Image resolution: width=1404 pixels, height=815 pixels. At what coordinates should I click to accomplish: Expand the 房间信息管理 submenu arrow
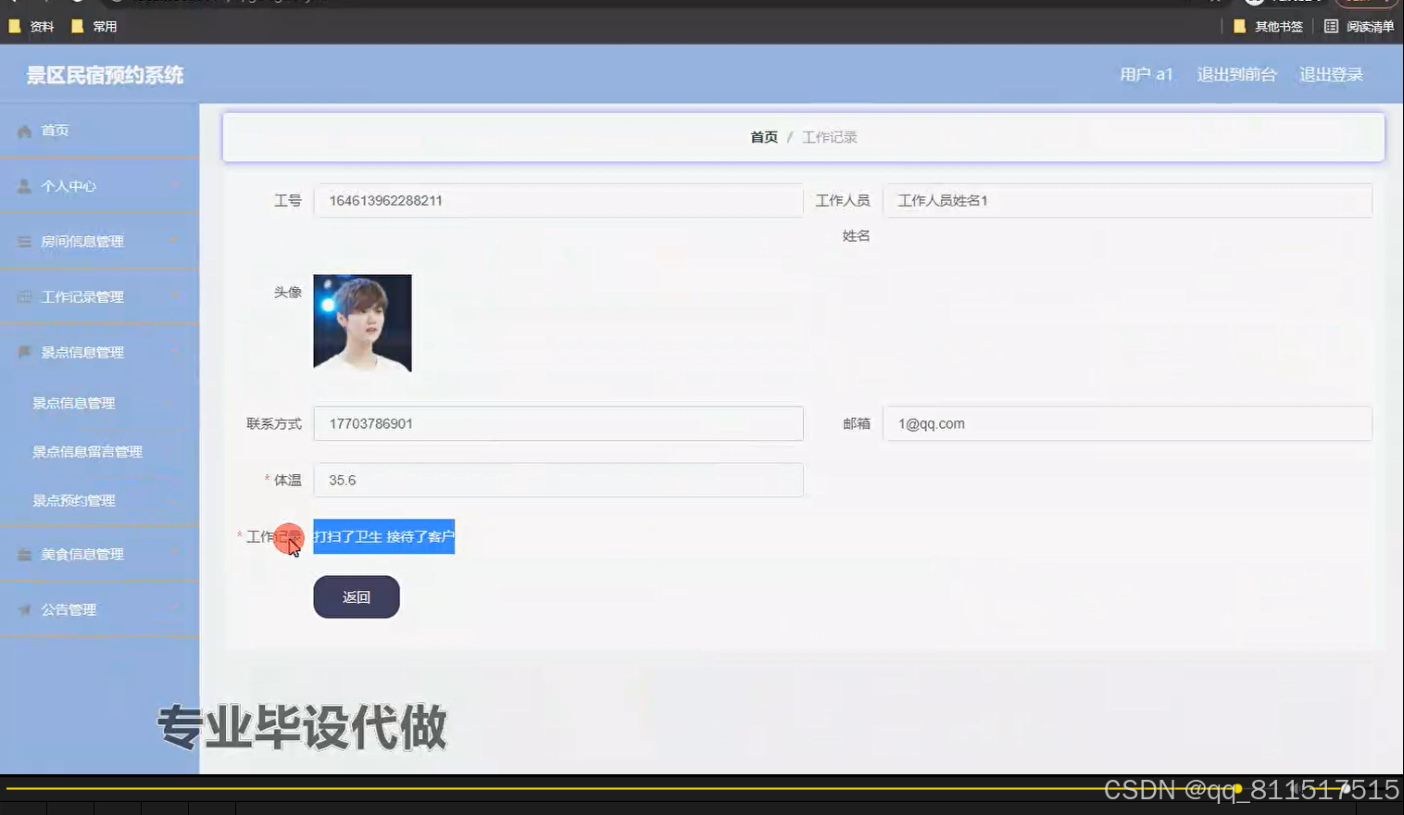tap(176, 241)
